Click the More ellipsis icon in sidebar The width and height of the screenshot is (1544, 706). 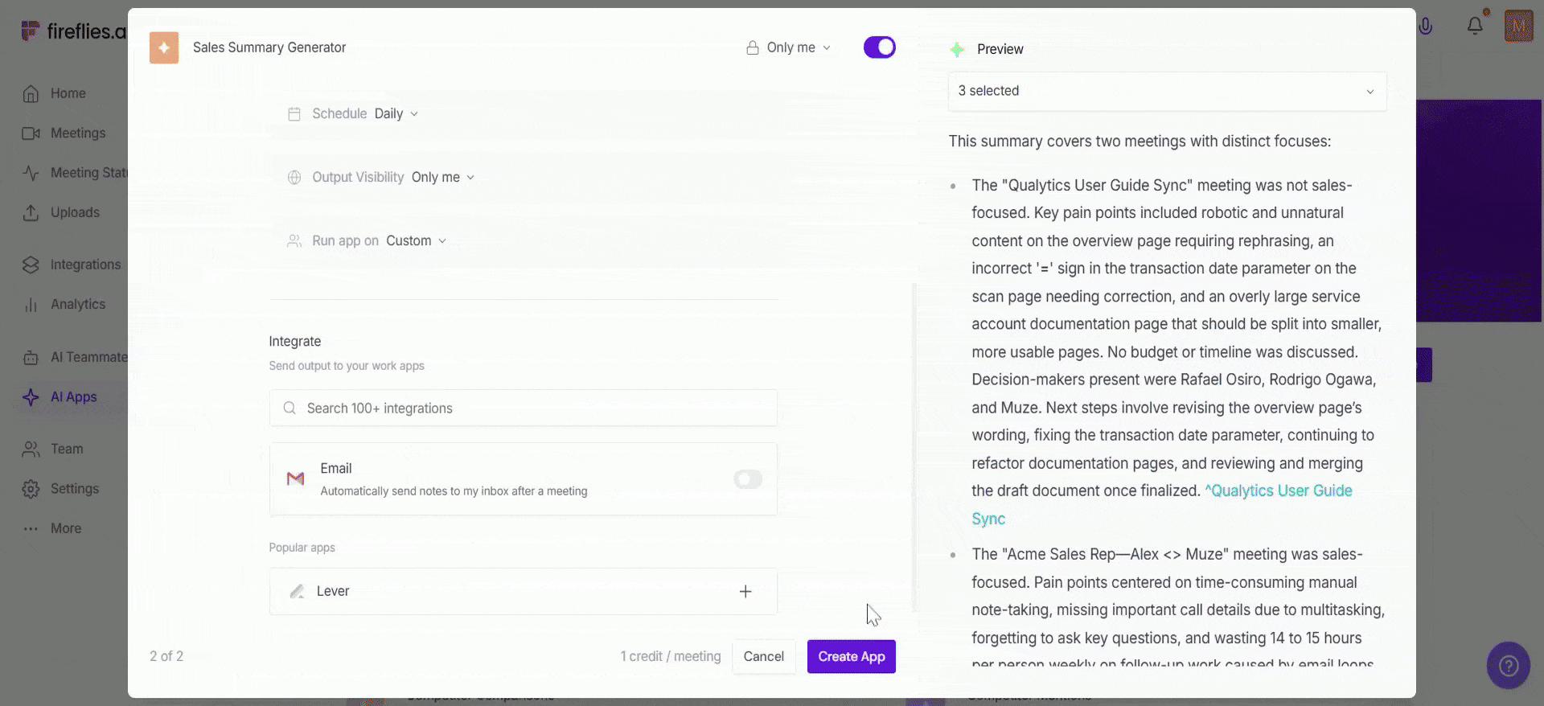pyautogui.click(x=31, y=528)
